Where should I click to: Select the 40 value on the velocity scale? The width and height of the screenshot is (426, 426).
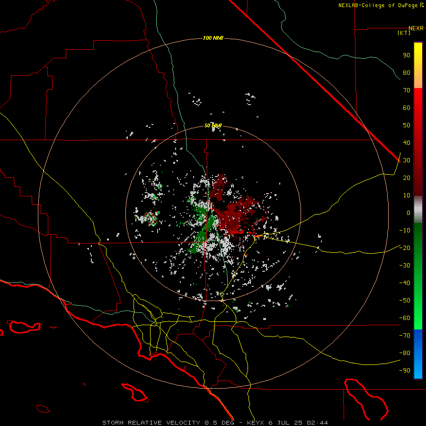pos(407,143)
